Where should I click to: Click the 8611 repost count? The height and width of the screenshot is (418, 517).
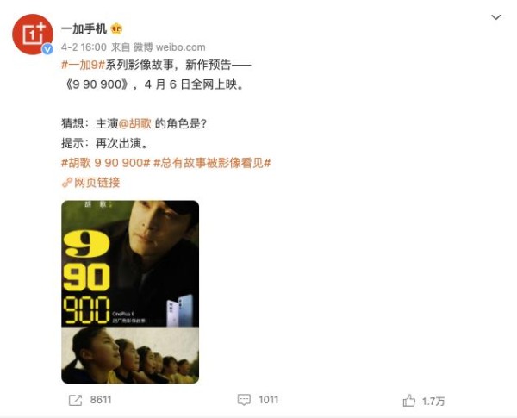[x=101, y=400]
